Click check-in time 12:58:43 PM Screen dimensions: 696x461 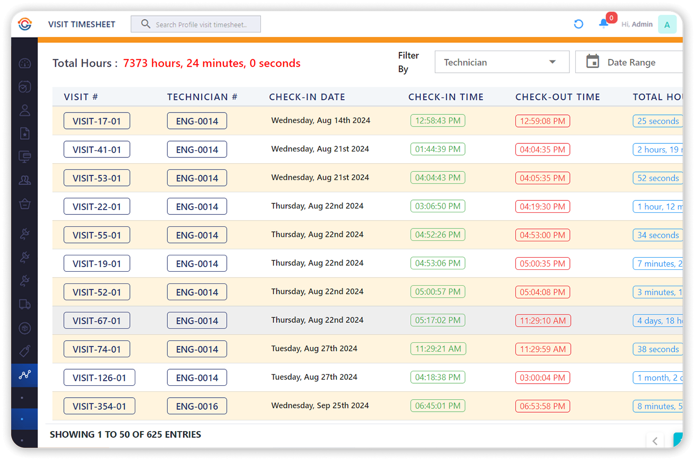[437, 120]
